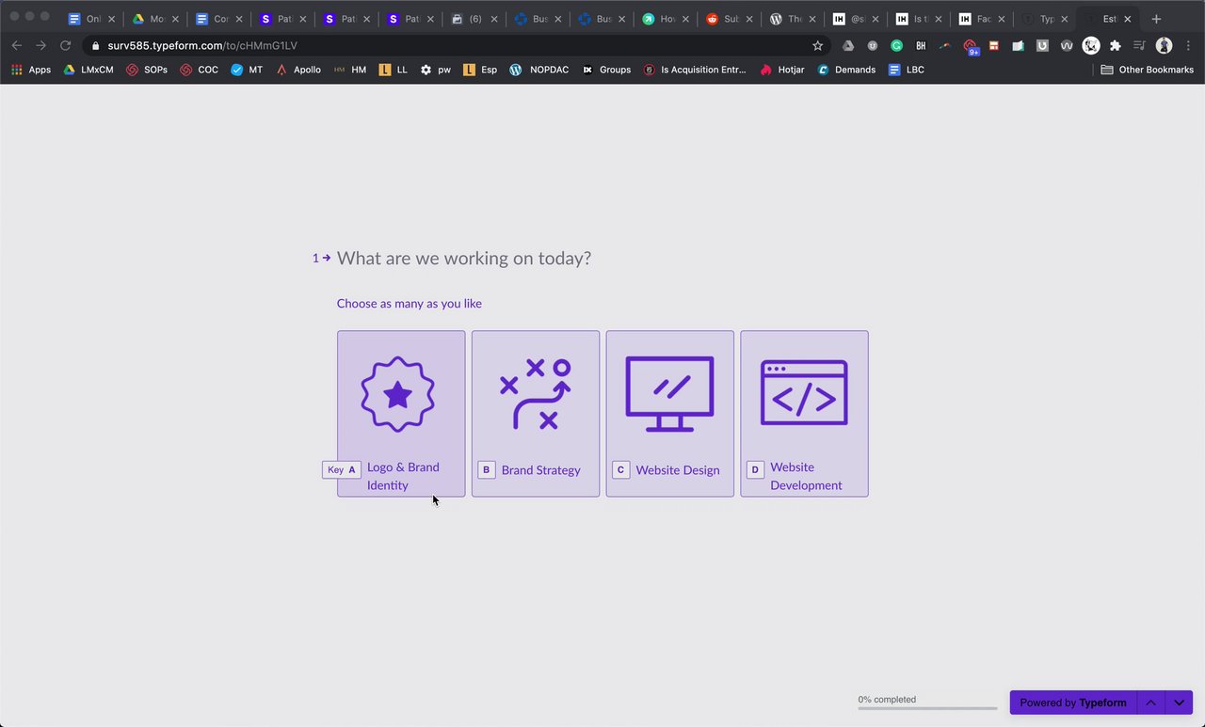The width and height of the screenshot is (1205, 727).
Task: Open the Chrome extensions puzzle icon
Action: [1116, 45]
